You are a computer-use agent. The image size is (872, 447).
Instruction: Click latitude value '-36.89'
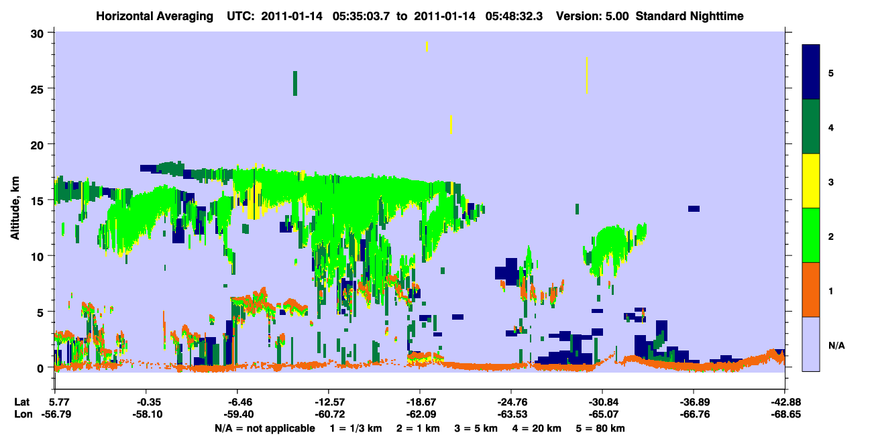click(694, 402)
